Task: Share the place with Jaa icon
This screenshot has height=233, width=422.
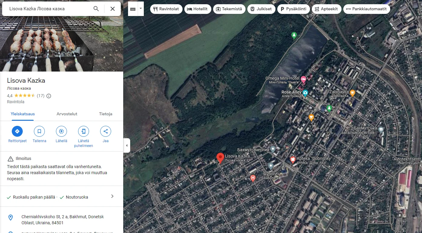Action: coord(106,132)
